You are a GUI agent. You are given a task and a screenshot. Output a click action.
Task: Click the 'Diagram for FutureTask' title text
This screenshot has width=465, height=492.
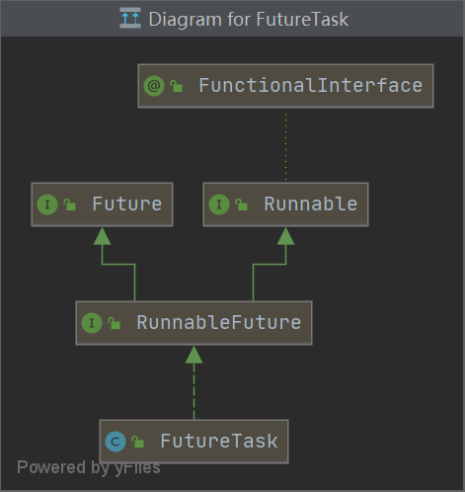(x=249, y=19)
